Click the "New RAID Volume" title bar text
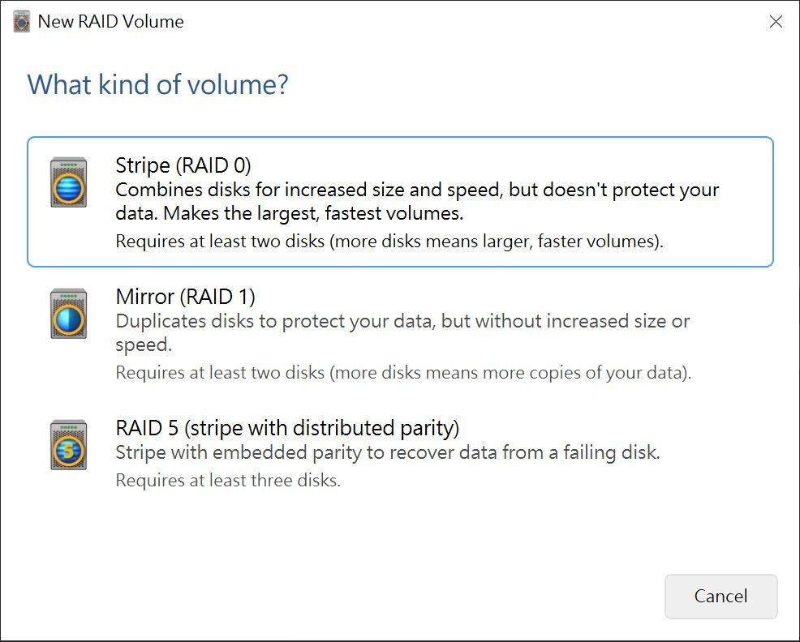Screen dimensions: 800x642 (110, 21)
